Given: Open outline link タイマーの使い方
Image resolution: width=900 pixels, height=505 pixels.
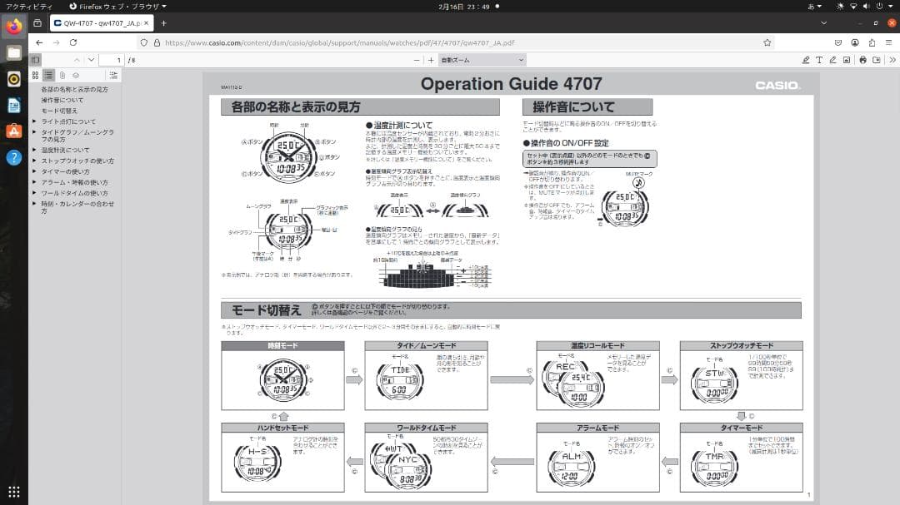Looking at the screenshot, I should (x=66, y=171).
